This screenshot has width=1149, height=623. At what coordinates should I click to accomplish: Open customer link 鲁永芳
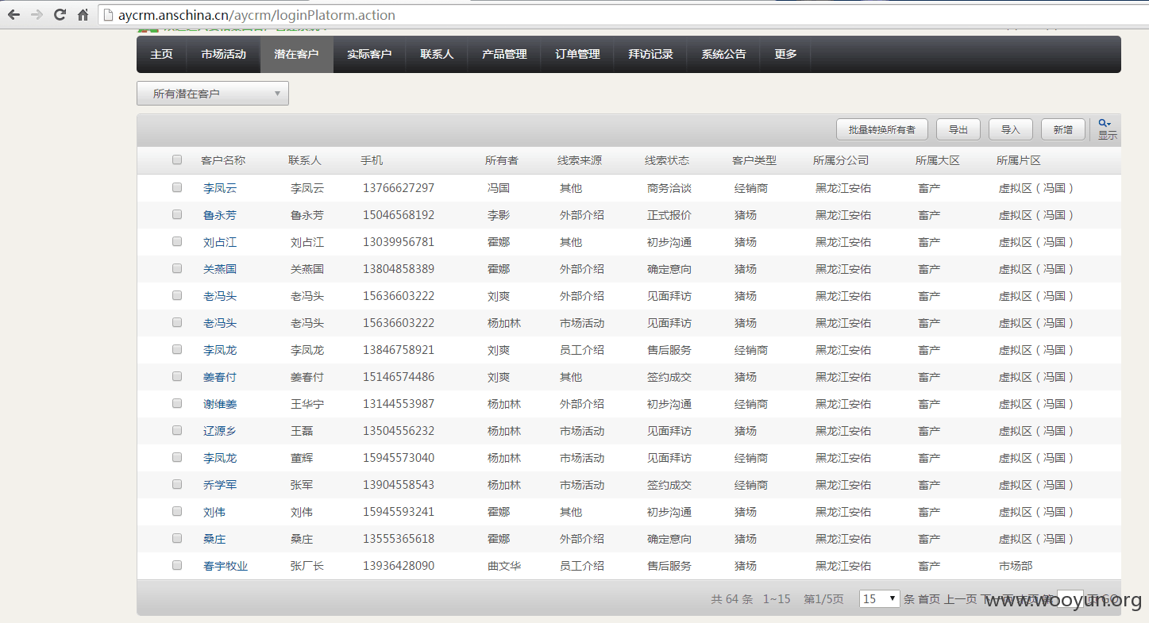220,215
